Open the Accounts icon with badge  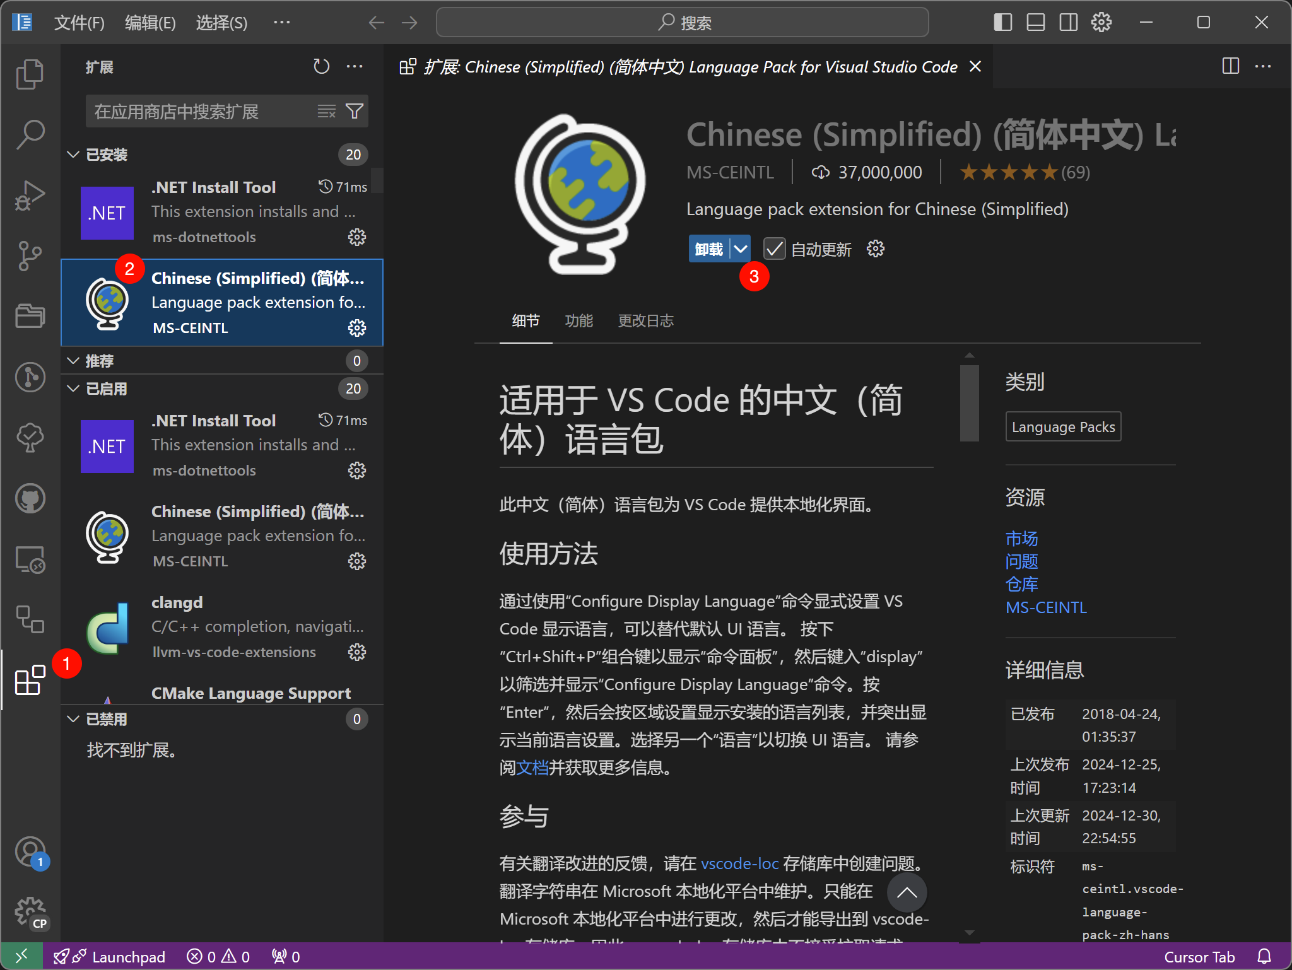[x=31, y=853]
